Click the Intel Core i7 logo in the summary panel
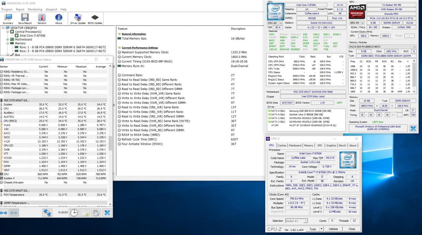This screenshot has width=422, height=235. pyautogui.click(x=275, y=12)
